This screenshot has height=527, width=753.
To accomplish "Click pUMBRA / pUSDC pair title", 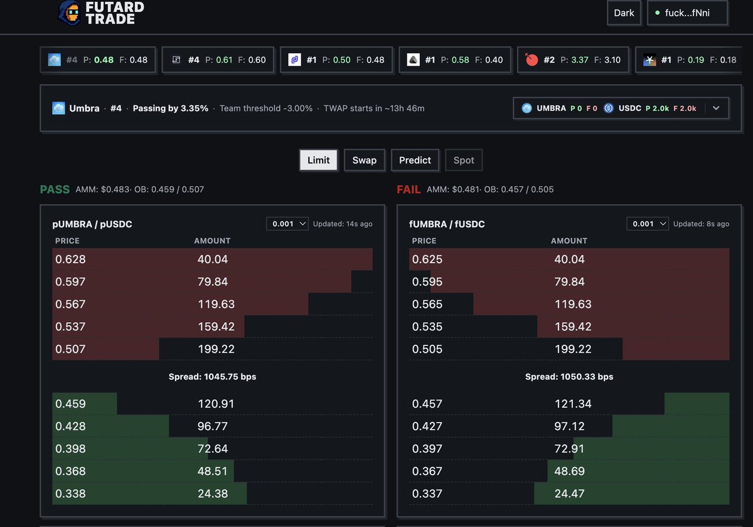I will click(x=93, y=224).
